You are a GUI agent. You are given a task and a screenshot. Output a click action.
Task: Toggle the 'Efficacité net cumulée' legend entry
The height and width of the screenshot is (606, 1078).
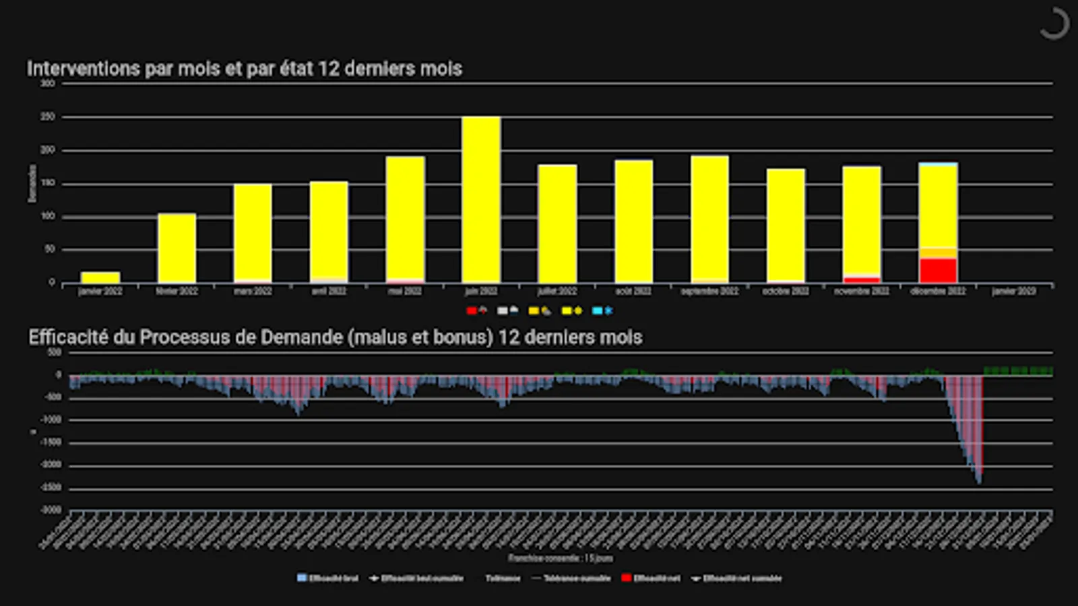tap(736, 578)
